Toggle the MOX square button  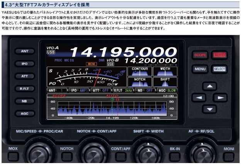pyautogui.click(x=14, y=156)
